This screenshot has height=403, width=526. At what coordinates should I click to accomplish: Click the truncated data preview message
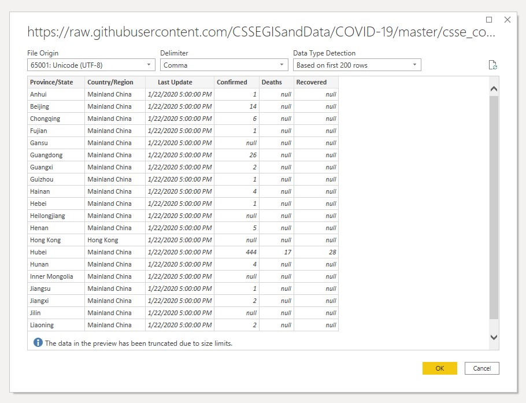(x=139, y=343)
